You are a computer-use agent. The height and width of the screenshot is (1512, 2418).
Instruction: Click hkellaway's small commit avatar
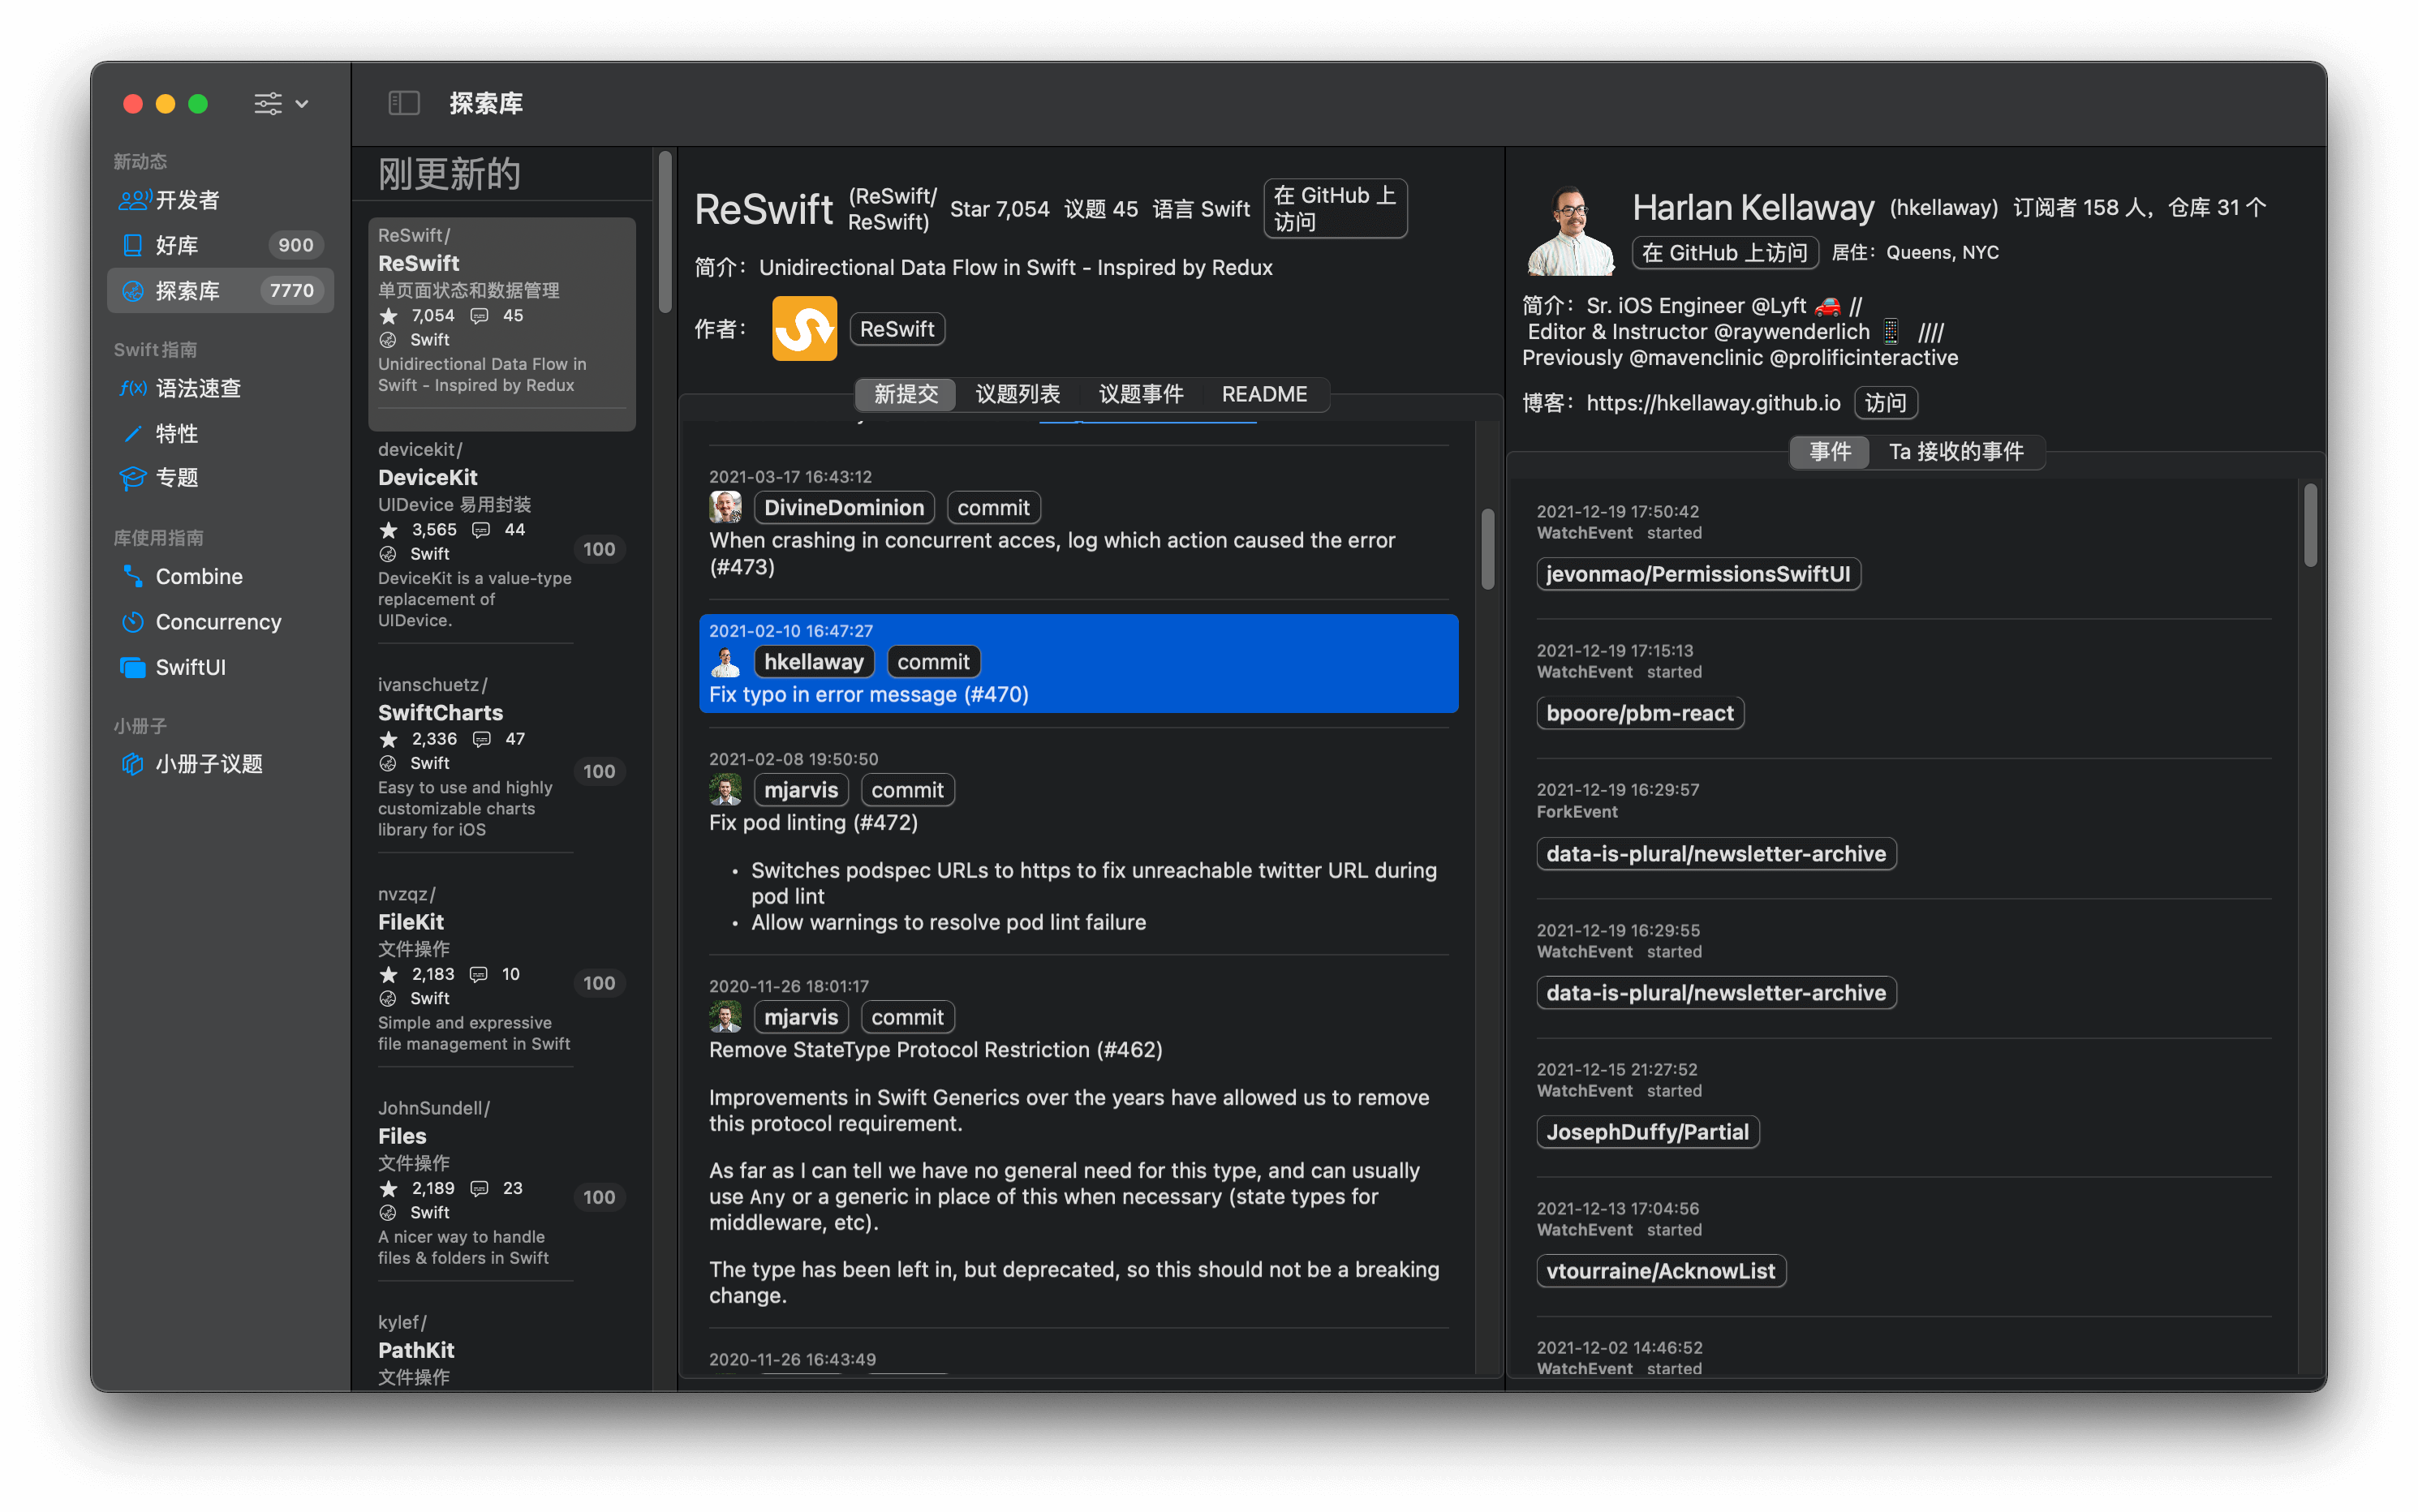coord(725,661)
